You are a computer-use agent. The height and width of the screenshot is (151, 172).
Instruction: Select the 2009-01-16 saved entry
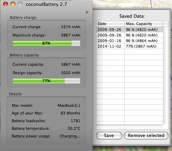click(x=130, y=41)
